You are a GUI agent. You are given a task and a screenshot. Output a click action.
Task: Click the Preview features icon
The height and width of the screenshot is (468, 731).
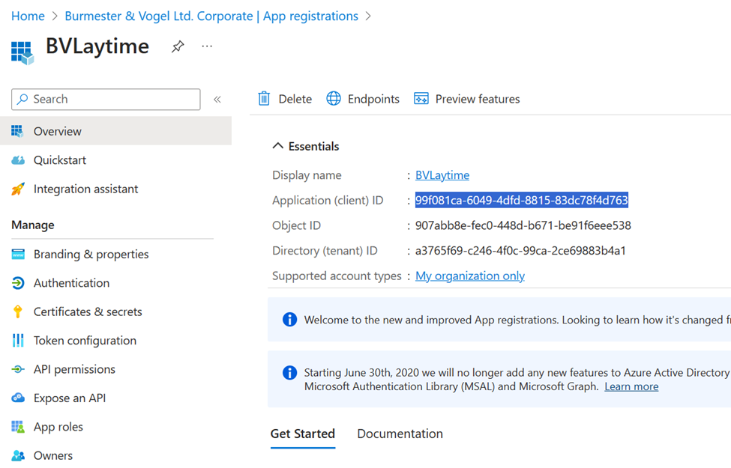[x=421, y=99]
